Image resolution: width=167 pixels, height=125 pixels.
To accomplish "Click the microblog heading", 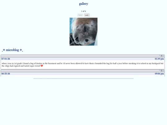I will pyautogui.click(x=12, y=50).
